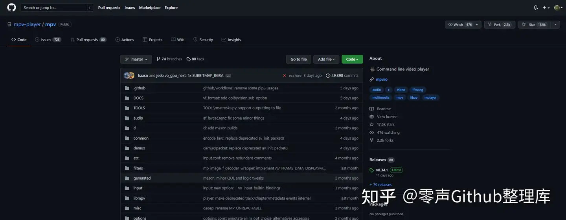The image size is (566, 220).
Task: Switch to the Pull requests tab
Action: [x=88, y=40]
